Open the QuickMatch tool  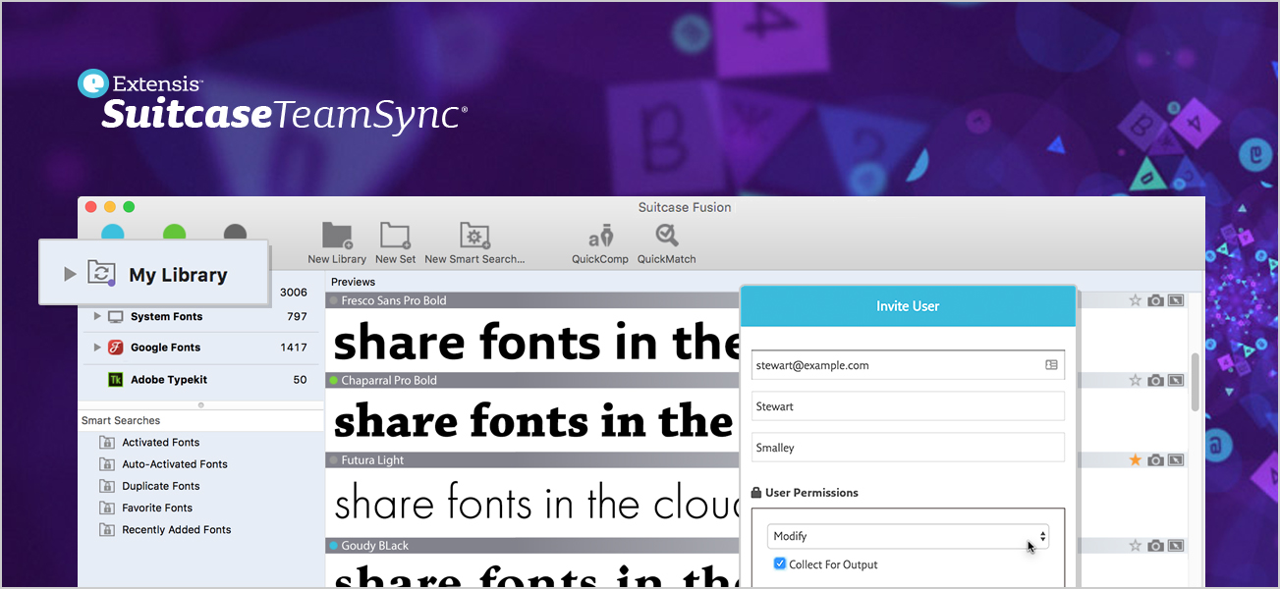(x=666, y=237)
